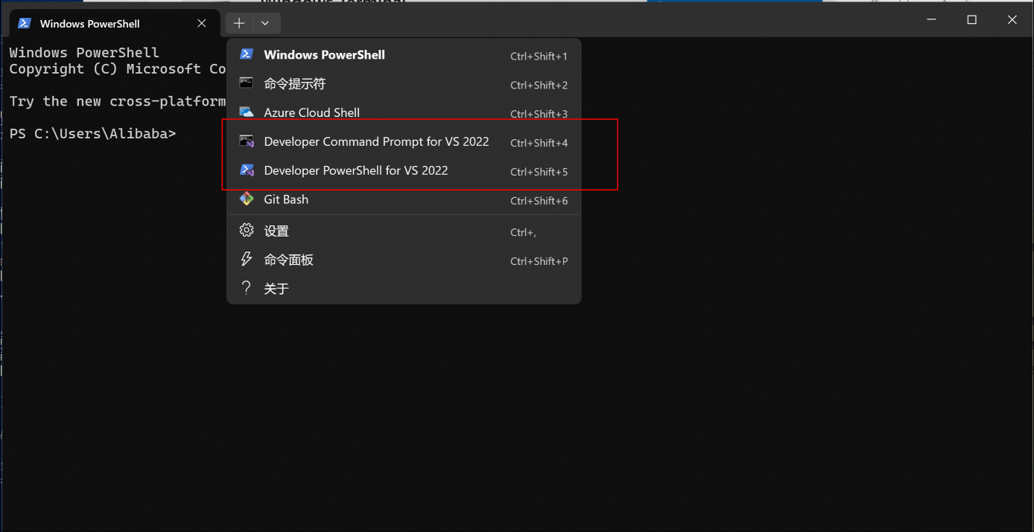Click the Ctrl+Shift+4 shortcut label
Image resolution: width=1034 pixels, height=532 pixels.
point(539,143)
